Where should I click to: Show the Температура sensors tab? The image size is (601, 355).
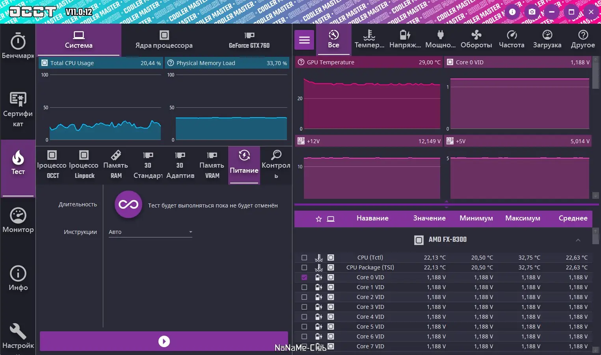[369, 39]
